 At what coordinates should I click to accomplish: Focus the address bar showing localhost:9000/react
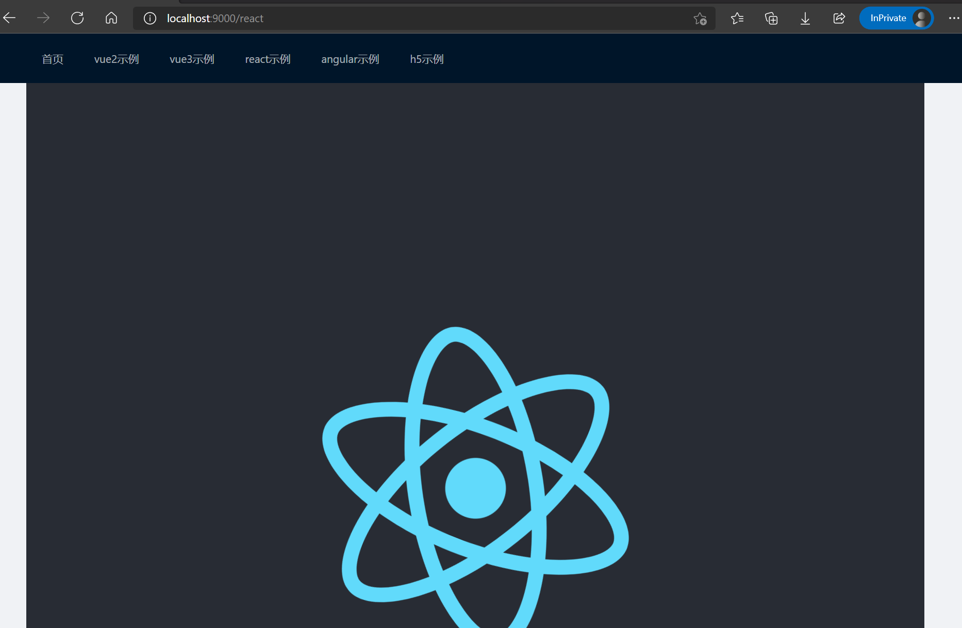pos(424,19)
